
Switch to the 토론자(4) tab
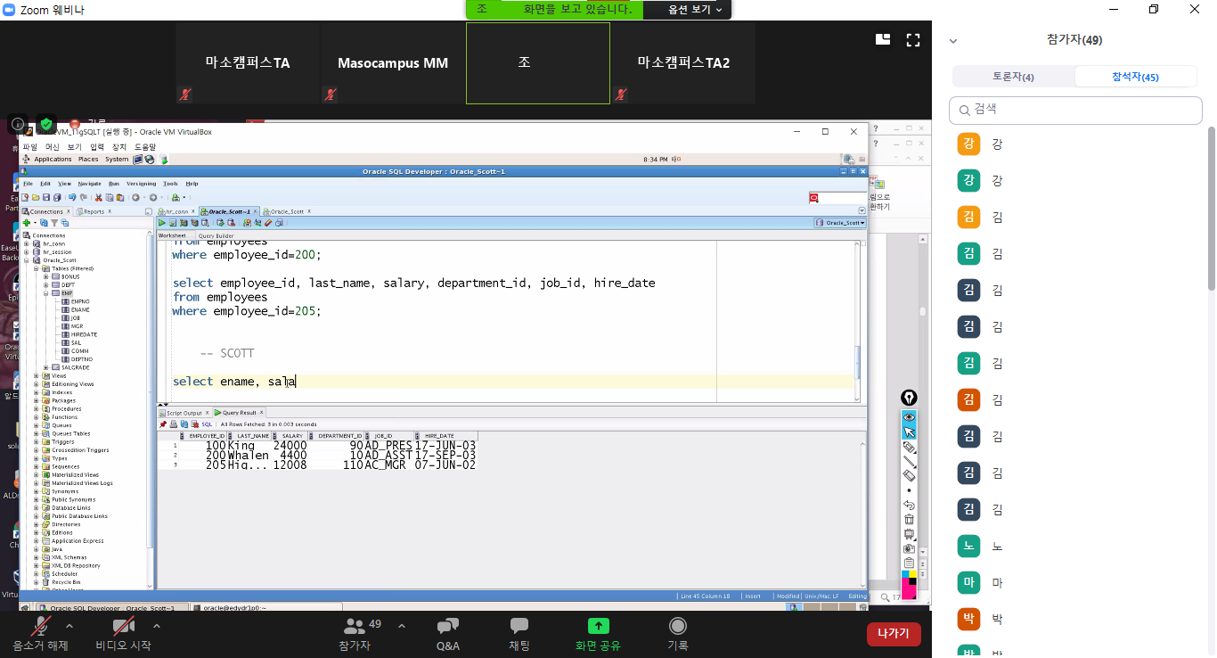click(1013, 77)
